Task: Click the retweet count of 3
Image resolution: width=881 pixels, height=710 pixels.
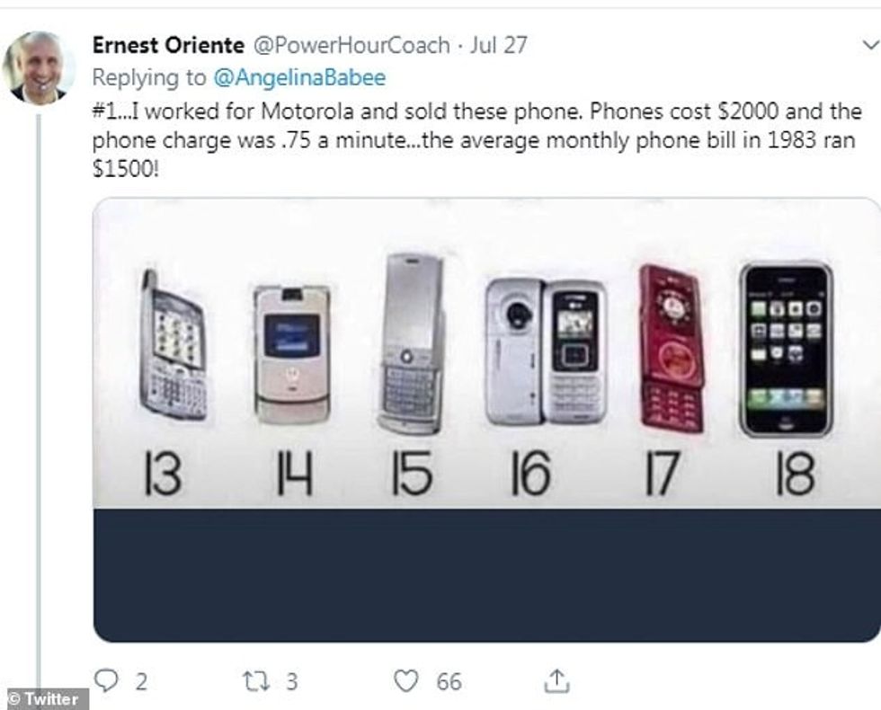Action: 290,681
